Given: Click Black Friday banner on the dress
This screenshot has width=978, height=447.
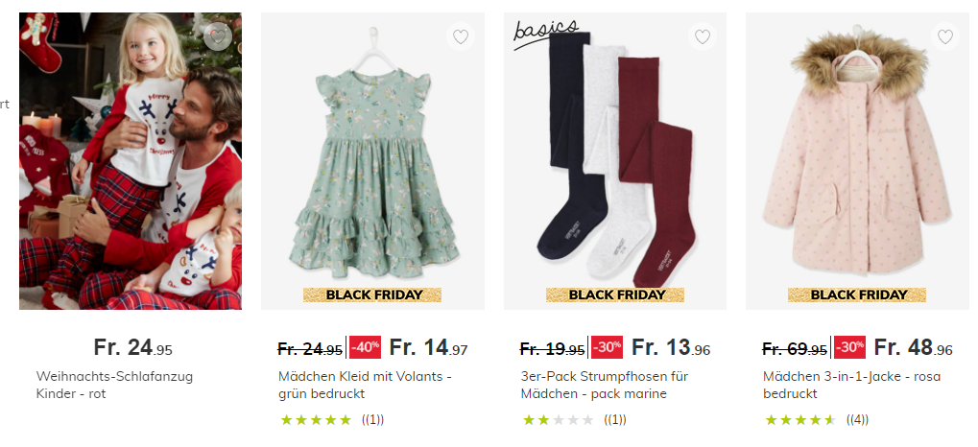Looking at the screenshot, I should click(372, 295).
